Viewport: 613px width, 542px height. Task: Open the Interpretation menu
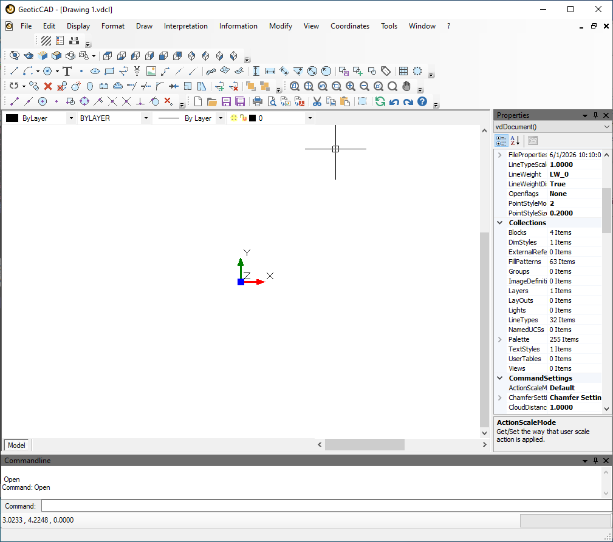click(186, 26)
